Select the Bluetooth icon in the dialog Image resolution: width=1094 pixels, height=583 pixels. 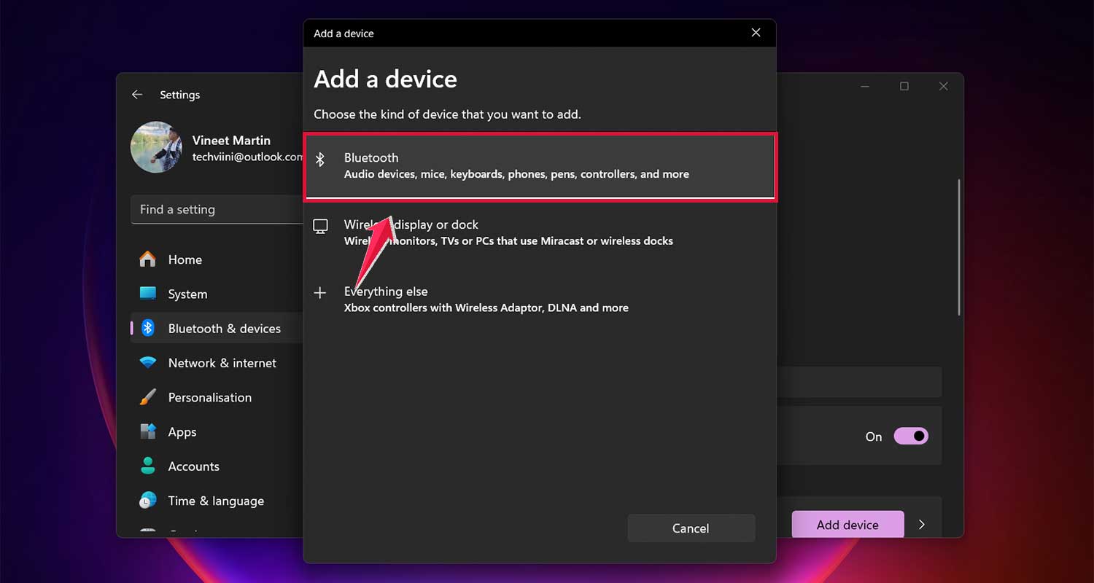tap(321, 158)
